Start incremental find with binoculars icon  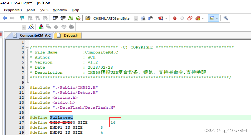(x=150, y=18)
